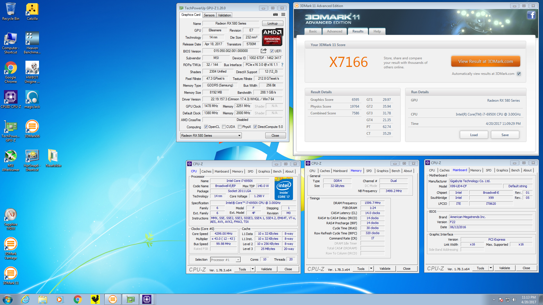The image size is (543, 305).
Task: Click Close button at bottom of GPU-Z
Action: 275,136
